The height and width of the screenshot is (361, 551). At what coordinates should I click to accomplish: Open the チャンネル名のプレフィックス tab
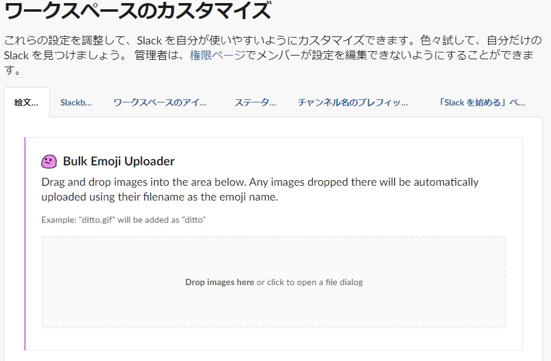tap(353, 102)
